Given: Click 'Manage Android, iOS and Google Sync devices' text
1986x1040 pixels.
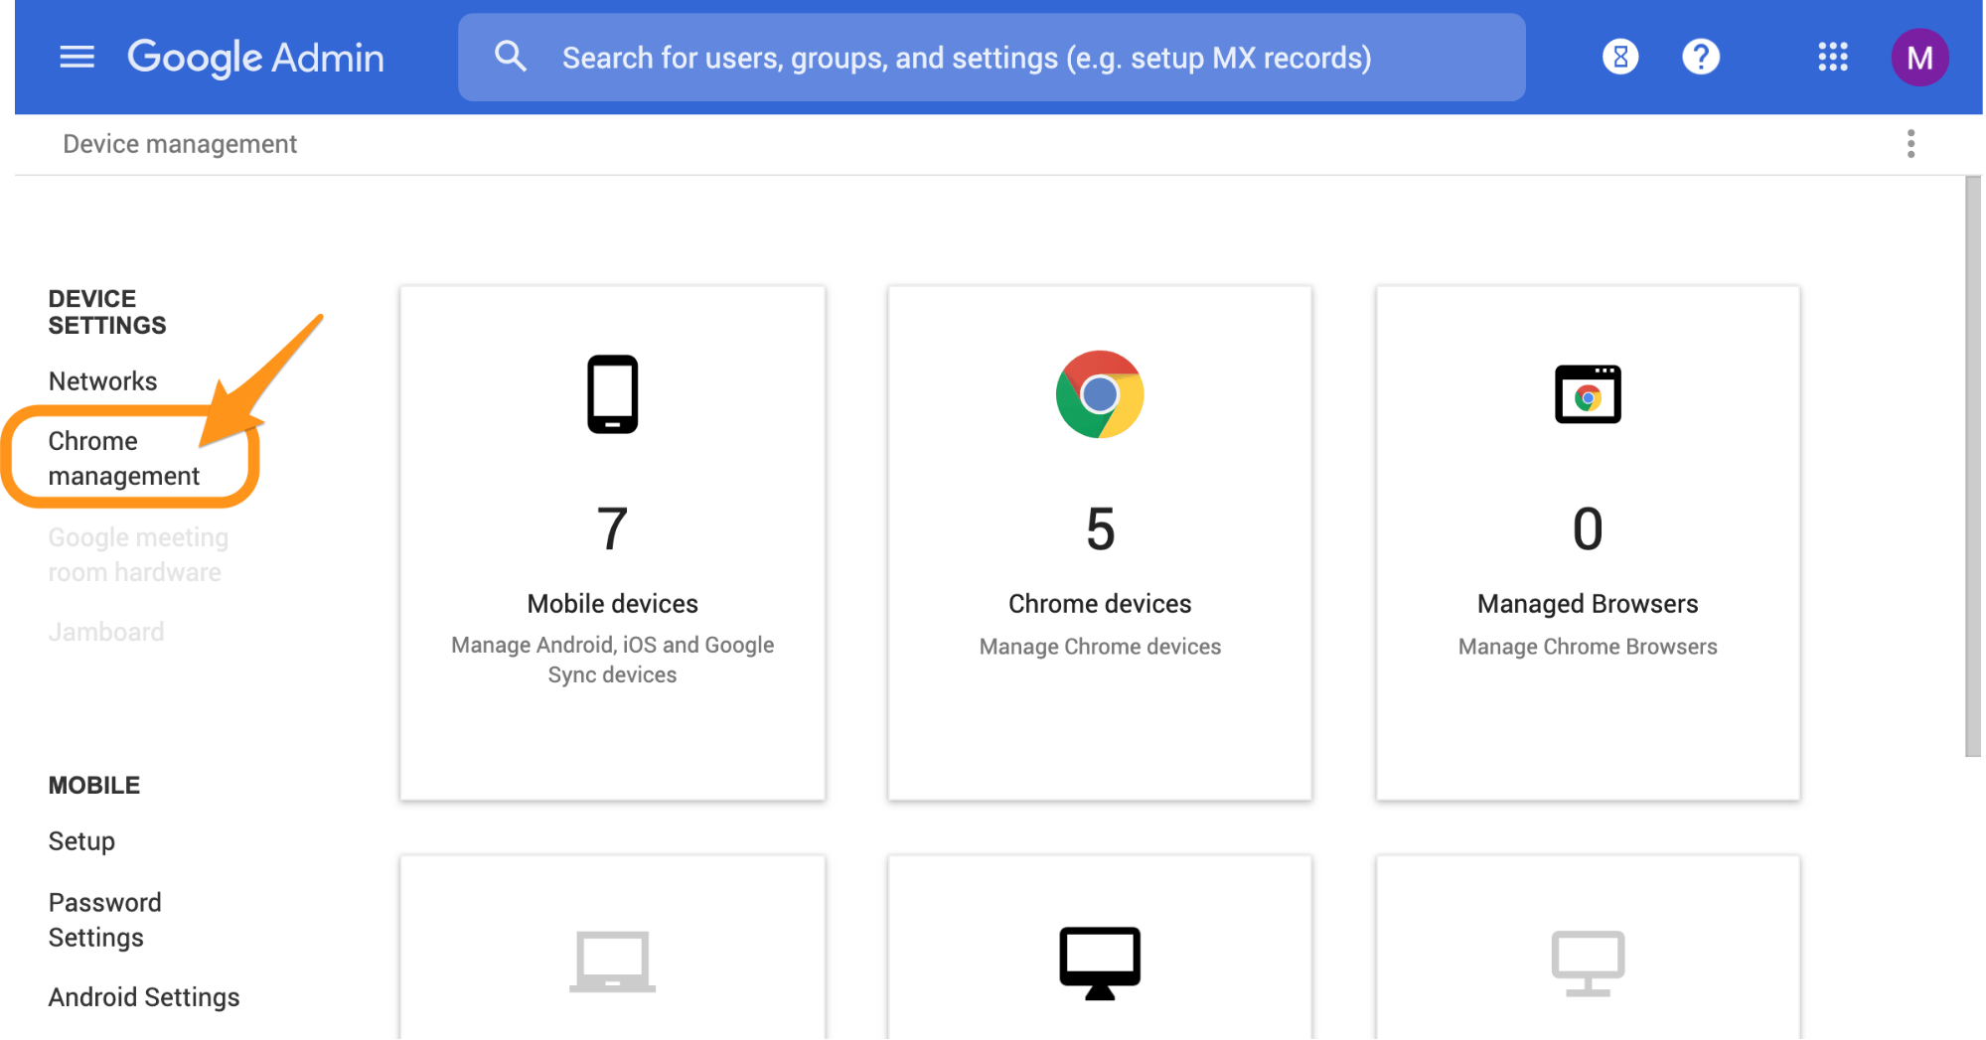Looking at the screenshot, I should 612,660.
